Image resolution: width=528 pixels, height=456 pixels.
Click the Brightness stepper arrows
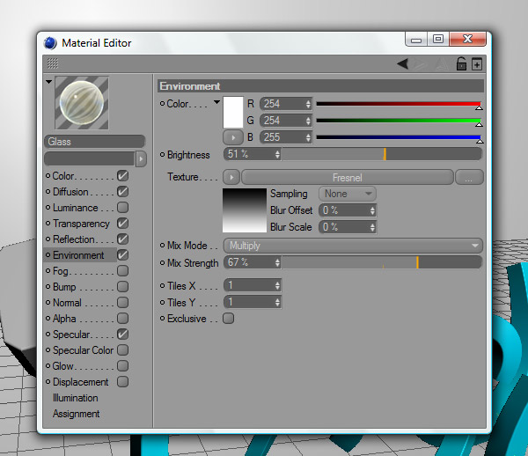pos(277,155)
